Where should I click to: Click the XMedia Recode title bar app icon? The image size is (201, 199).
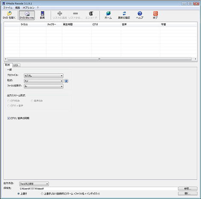[x=4, y=3]
